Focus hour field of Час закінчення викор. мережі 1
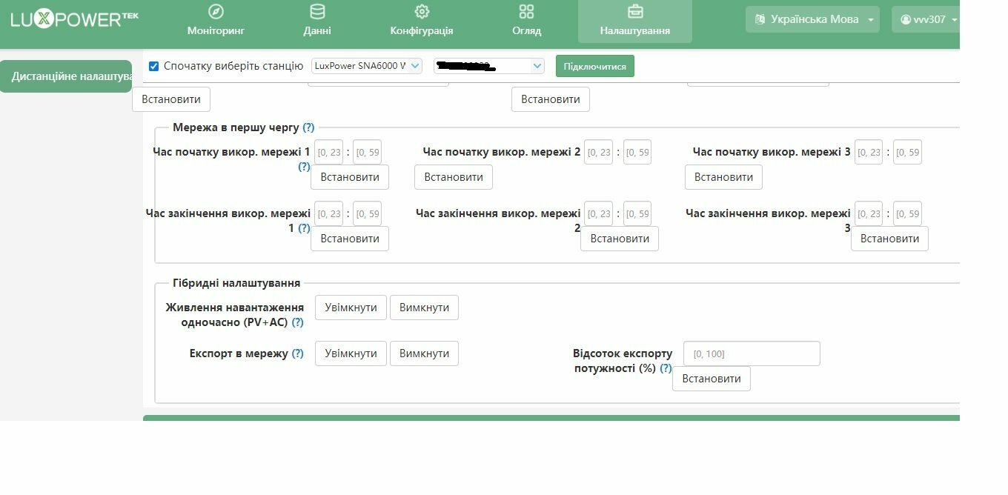The width and height of the screenshot is (1008, 495). (329, 213)
